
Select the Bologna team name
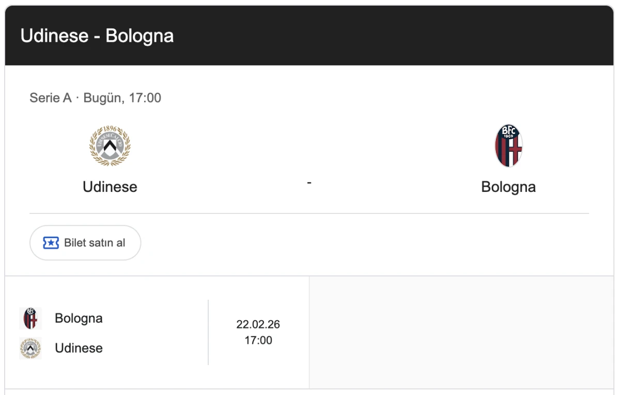508,187
